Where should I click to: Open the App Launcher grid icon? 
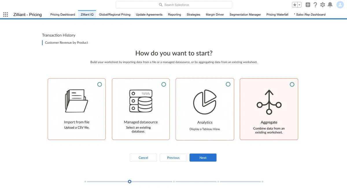(x=5, y=14)
